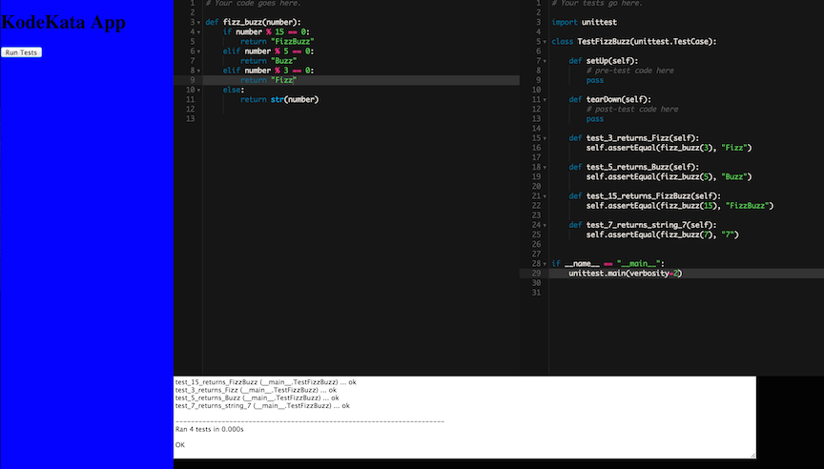Fold test_3_returns_Fizz method arrow
Viewport: 824px width, 469px height.
[x=545, y=138]
